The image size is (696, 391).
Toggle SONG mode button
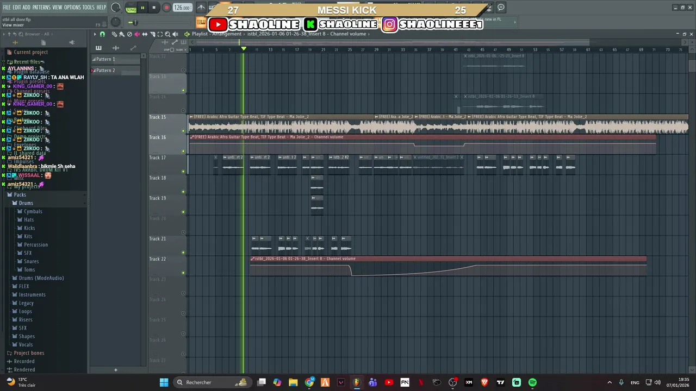[x=131, y=10]
